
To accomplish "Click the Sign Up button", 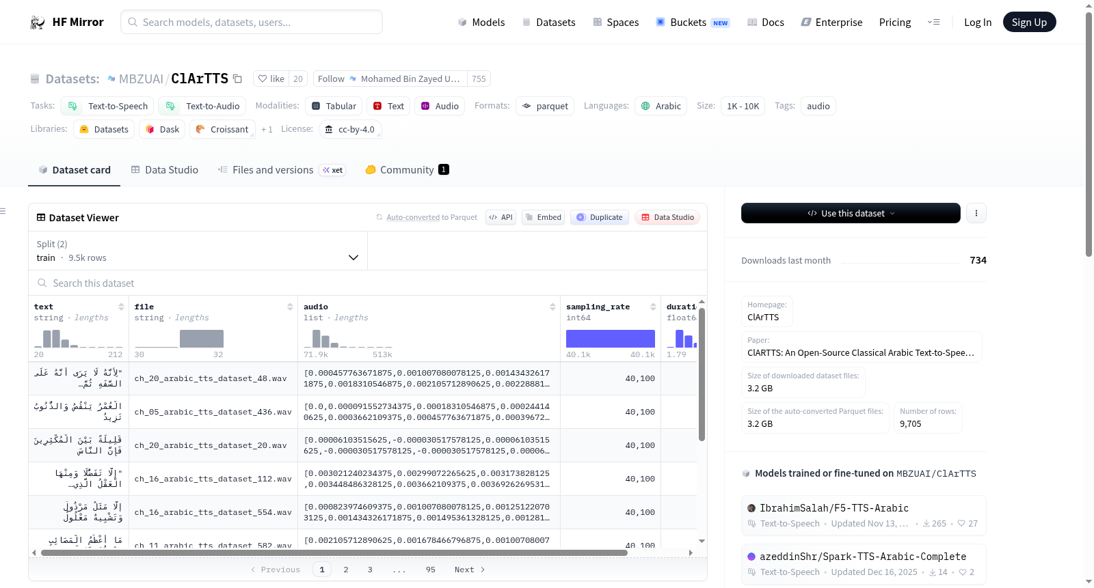I will pyautogui.click(x=1029, y=22).
